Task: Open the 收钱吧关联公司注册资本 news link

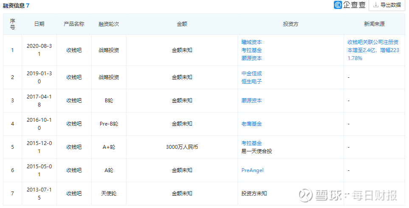Action: [x=373, y=50]
